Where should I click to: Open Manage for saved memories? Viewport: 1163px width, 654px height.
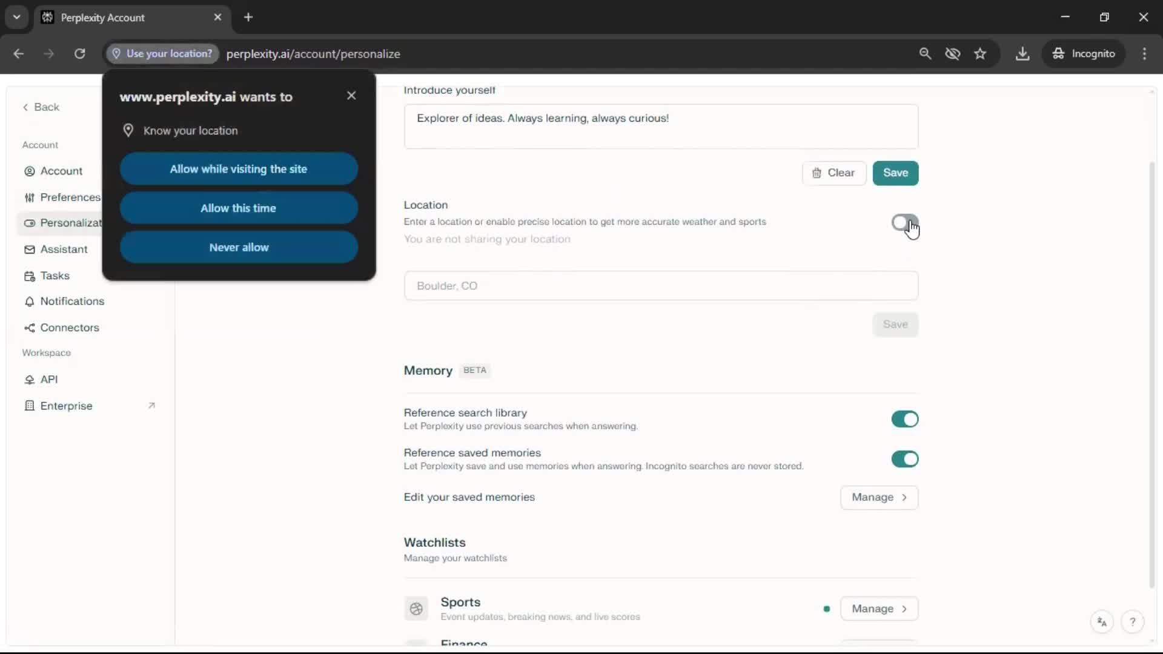pyautogui.click(x=879, y=497)
